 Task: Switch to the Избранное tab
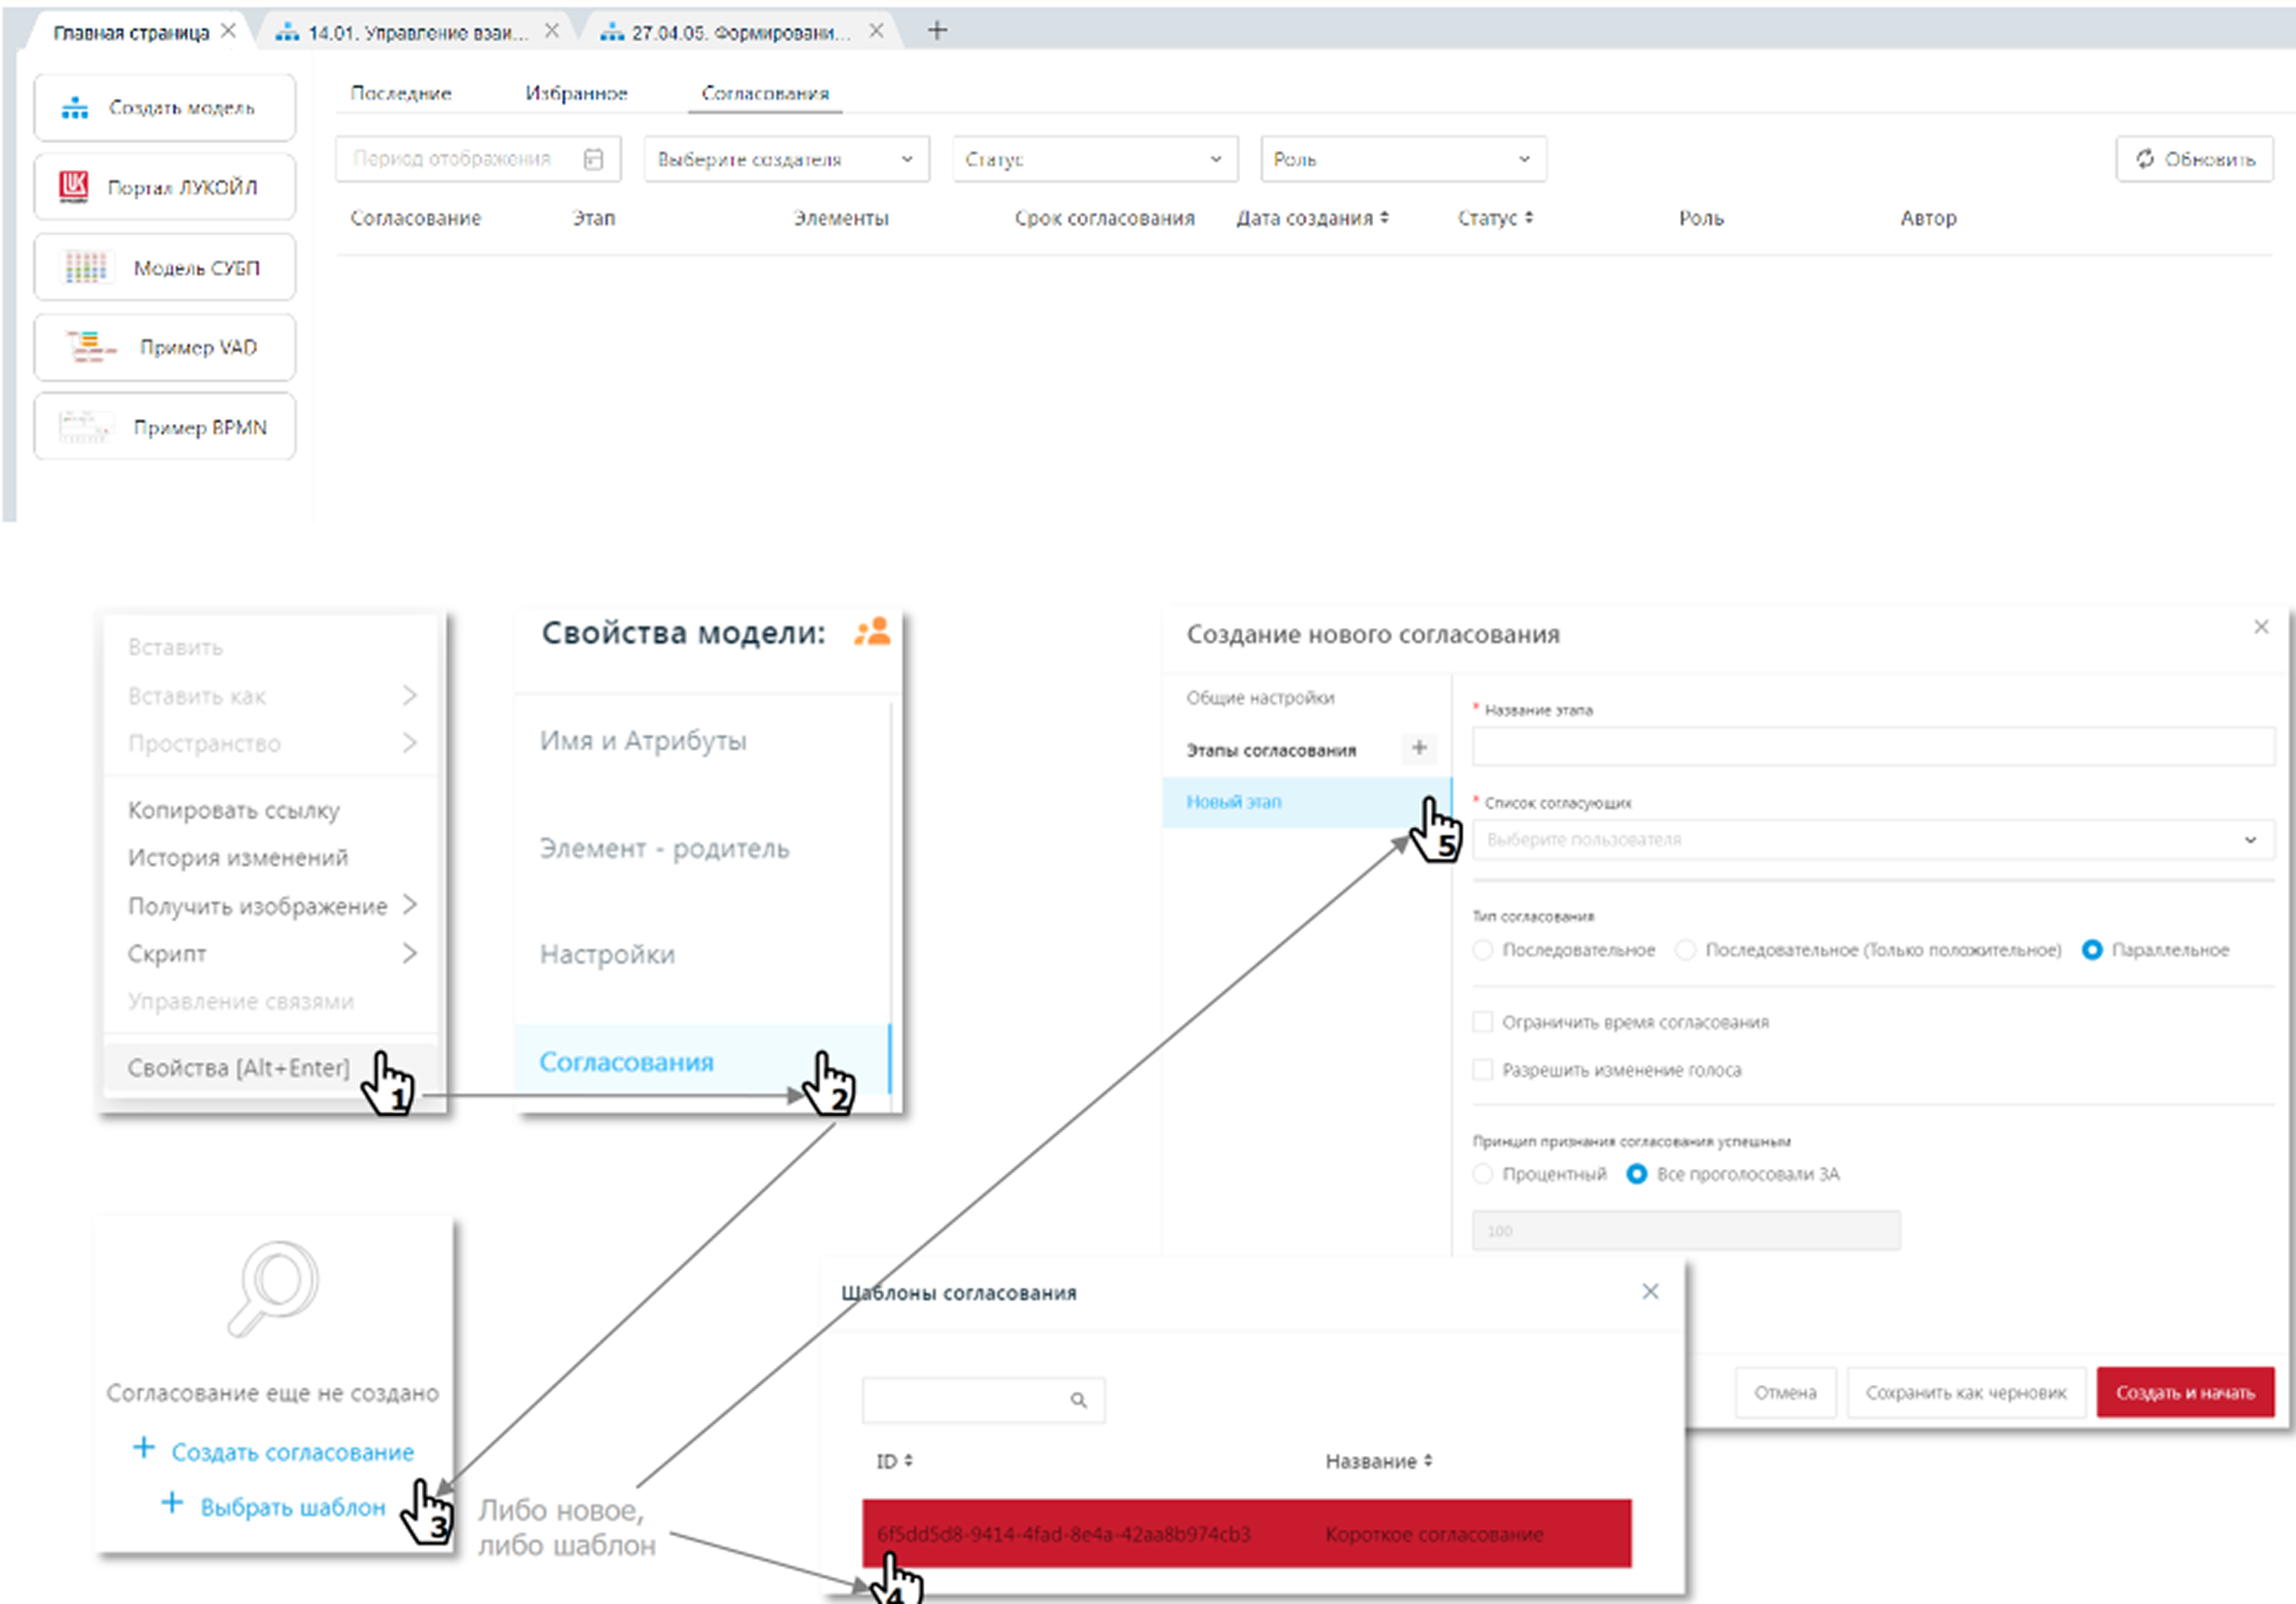click(576, 93)
